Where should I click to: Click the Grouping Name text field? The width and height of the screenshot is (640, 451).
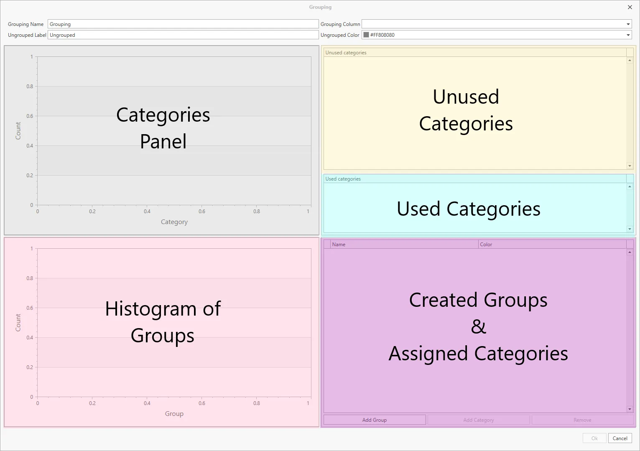coord(183,24)
